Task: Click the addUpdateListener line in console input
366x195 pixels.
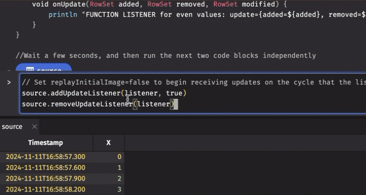Action: (104, 93)
